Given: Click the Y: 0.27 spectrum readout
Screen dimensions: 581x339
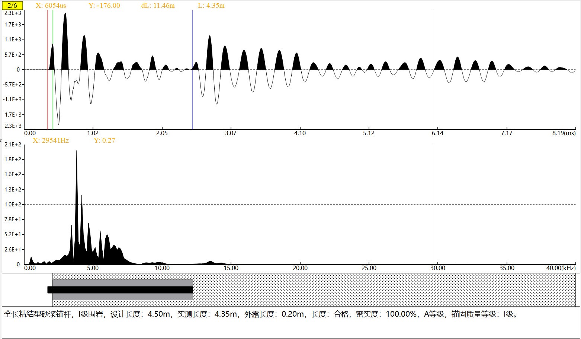Looking at the screenshot, I should click(x=105, y=140).
